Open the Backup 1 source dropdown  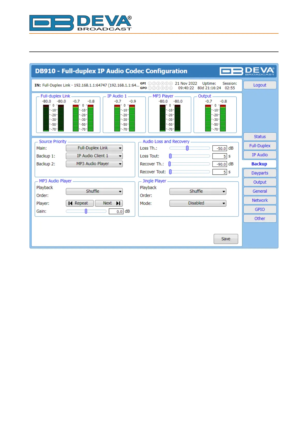pos(94,156)
